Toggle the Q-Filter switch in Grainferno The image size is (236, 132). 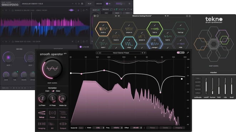click(x=81, y=47)
